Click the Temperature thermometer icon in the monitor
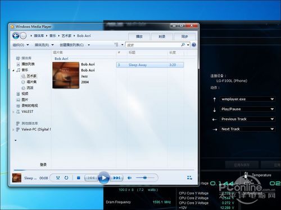The height and width of the screenshot is (210, 281). coord(246,175)
